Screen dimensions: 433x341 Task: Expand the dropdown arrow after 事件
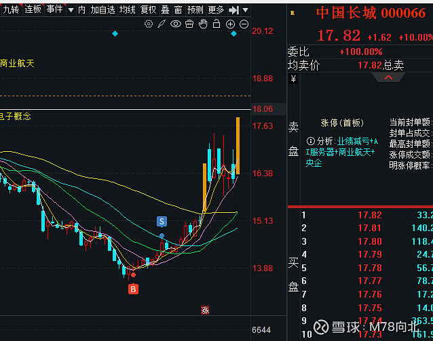coord(71,10)
